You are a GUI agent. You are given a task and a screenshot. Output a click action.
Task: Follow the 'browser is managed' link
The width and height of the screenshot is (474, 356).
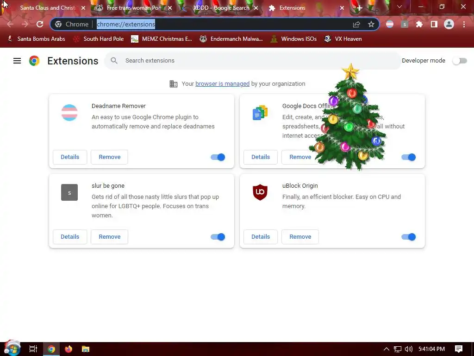click(x=223, y=84)
